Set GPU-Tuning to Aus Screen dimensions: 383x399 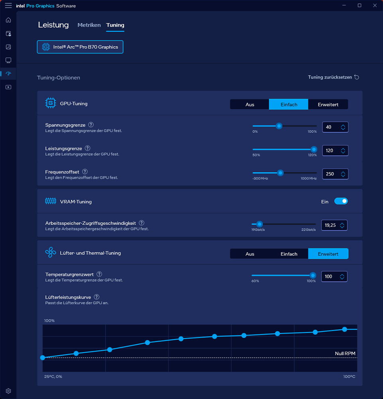point(250,104)
